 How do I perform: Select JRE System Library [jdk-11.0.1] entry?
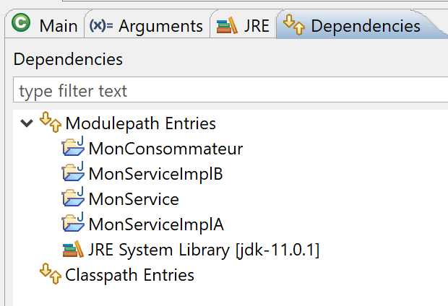coord(204,250)
